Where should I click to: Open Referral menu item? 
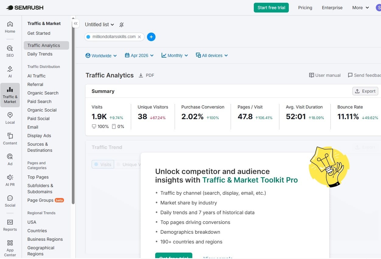35,84
